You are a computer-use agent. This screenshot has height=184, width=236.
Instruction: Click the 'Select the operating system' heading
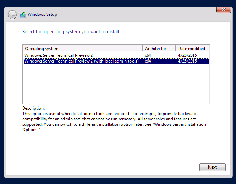click(71, 32)
